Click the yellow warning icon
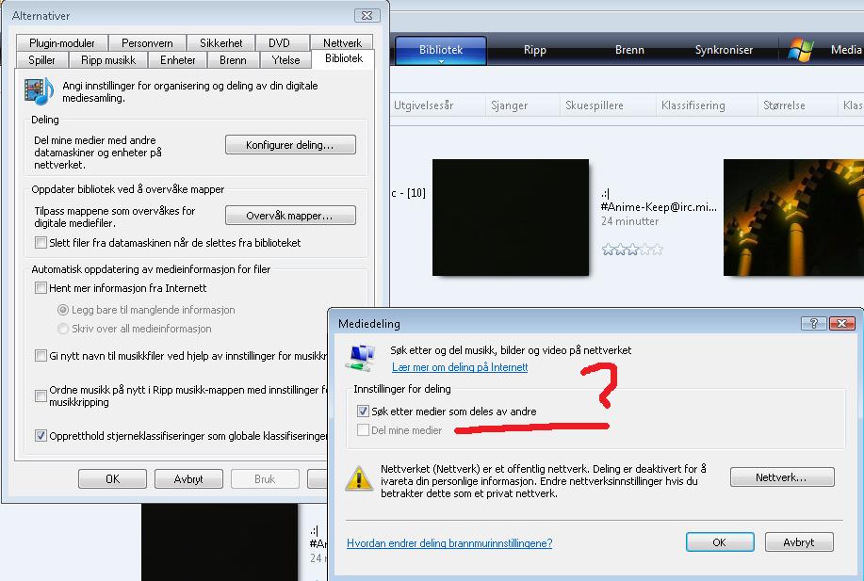 359,478
